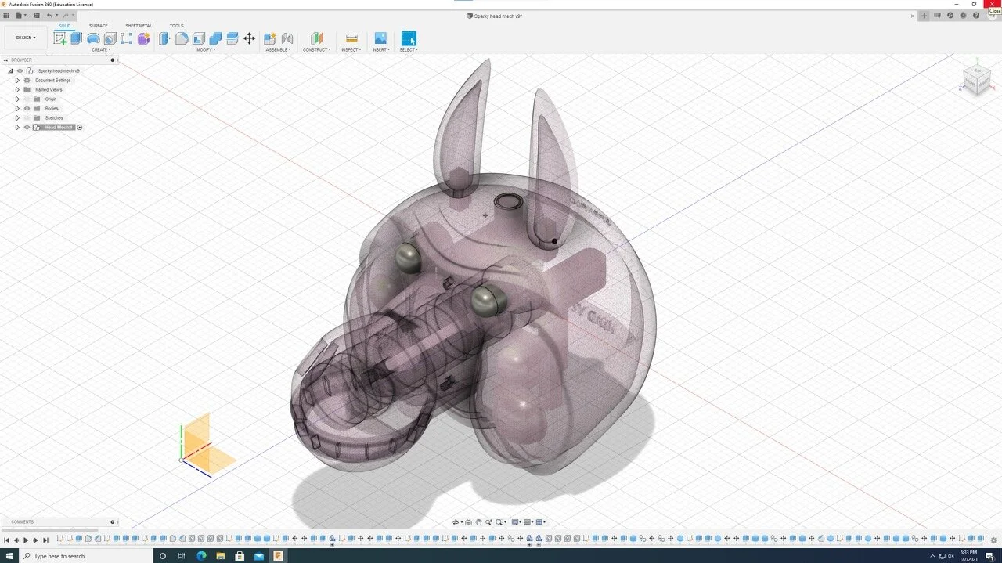Expand the Head Mech:1 tree node
This screenshot has height=563, width=1002.
pos(17,128)
